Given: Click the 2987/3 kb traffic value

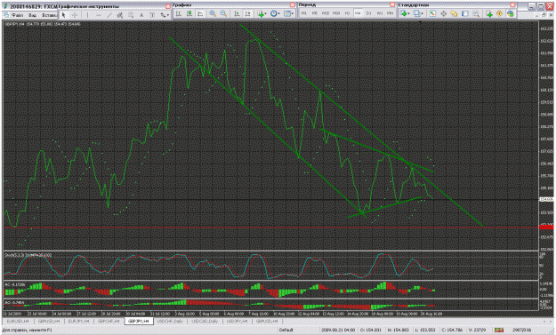Looking at the screenshot, I should [521, 330].
